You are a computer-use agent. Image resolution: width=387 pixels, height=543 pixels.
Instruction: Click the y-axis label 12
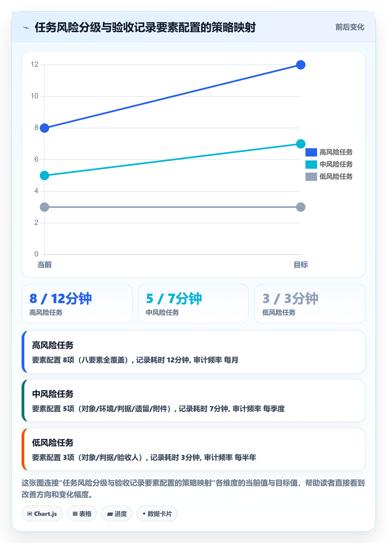(x=35, y=65)
